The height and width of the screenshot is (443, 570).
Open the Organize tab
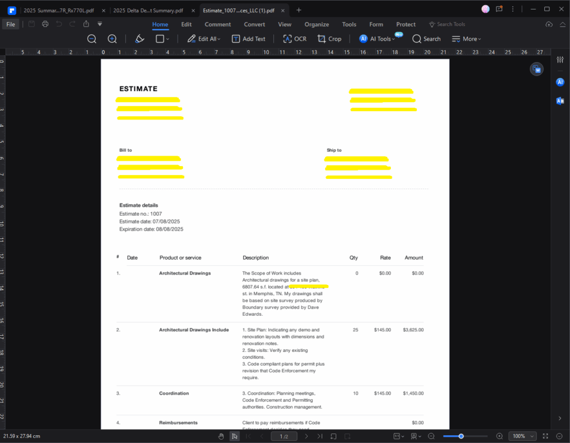[x=317, y=24]
